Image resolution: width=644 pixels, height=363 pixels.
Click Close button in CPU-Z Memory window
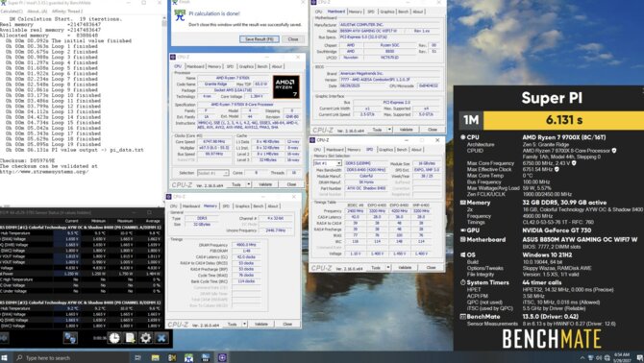pyautogui.click(x=287, y=324)
